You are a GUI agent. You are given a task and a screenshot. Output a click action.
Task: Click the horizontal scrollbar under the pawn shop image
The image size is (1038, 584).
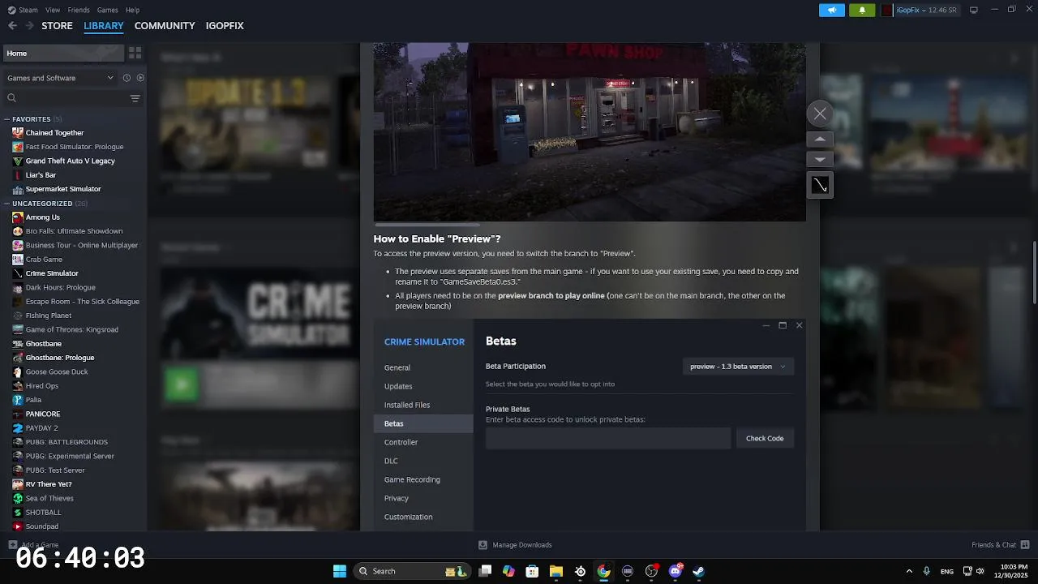tap(427, 225)
